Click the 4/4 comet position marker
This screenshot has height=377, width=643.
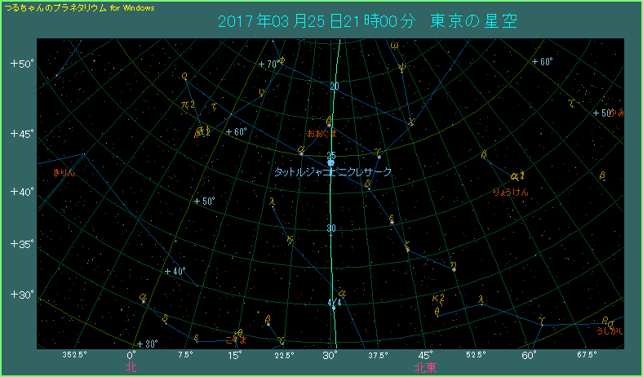tap(333, 308)
